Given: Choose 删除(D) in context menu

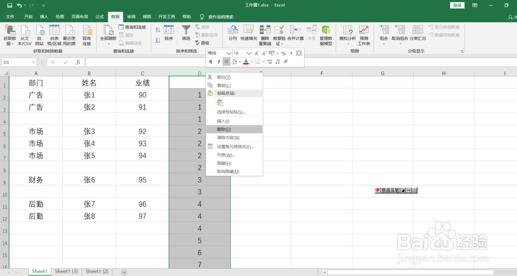Looking at the screenshot, I should coord(234,129).
